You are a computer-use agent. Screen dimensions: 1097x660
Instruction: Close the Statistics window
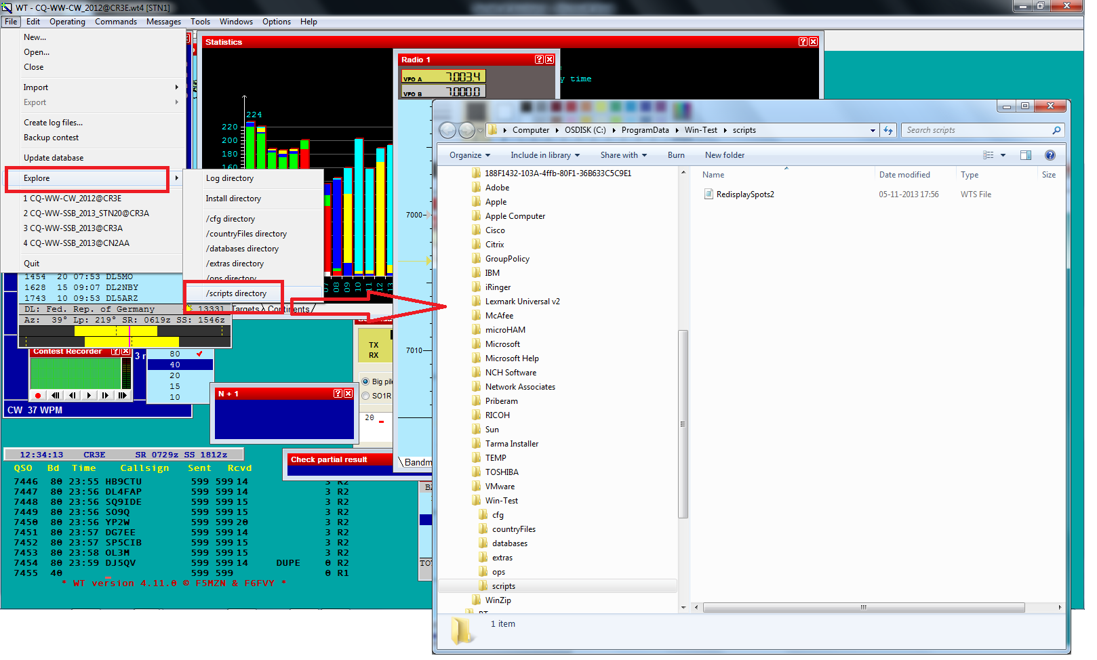(814, 42)
